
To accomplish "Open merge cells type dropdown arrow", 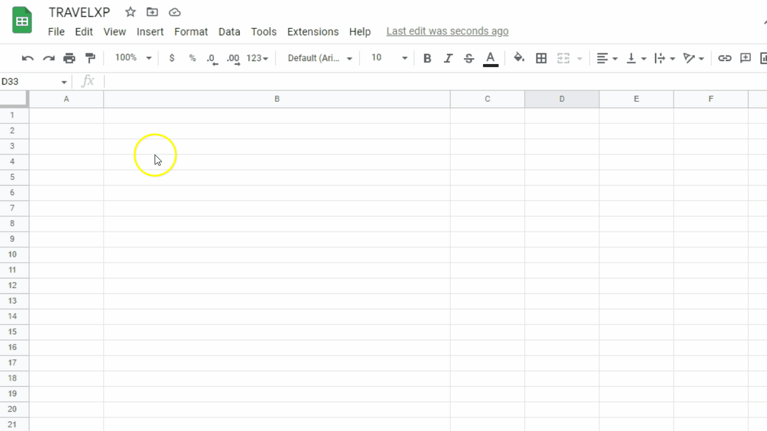I will tap(579, 59).
